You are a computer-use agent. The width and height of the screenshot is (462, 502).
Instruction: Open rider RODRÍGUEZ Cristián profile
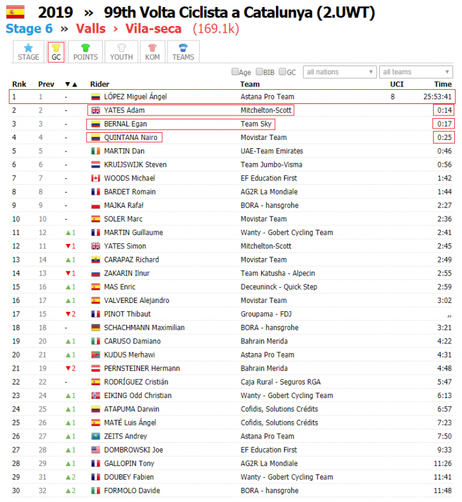click(136, 382)
